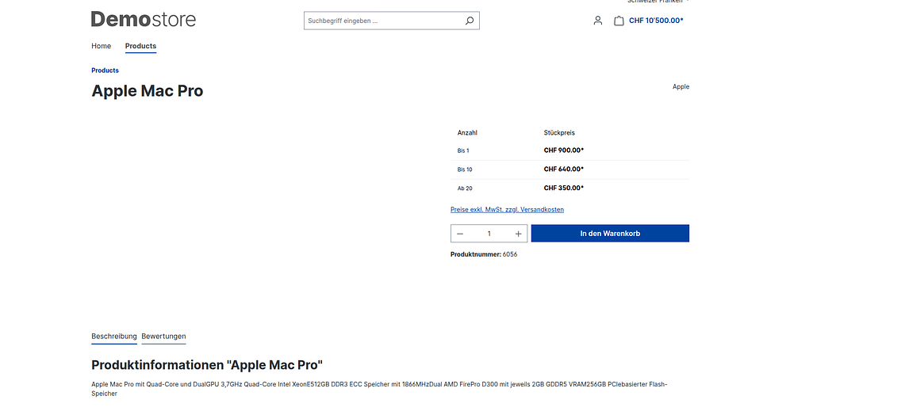The image size is (905, 415).
Task: Click the Ab 20 price tier row
Action: coord(569,188)
